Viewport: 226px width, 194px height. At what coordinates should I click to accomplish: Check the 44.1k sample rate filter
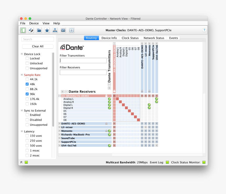[x=27, y=79]
